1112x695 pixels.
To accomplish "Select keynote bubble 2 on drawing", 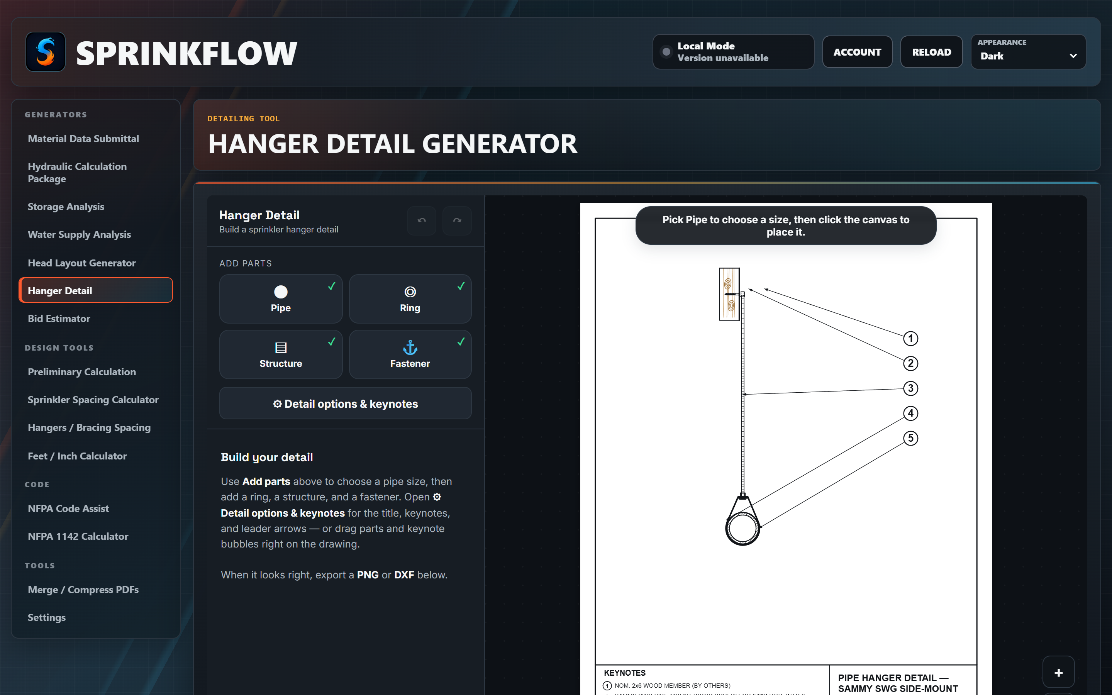I will (x=910, y=364).
